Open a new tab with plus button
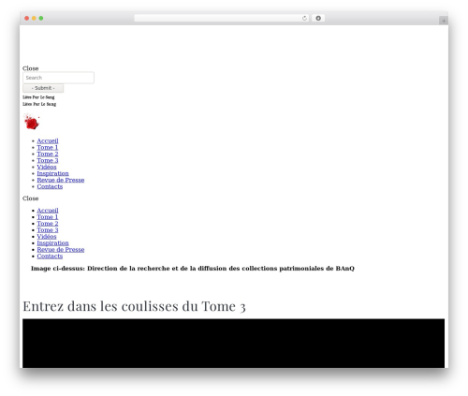Image resolution: width=468 pixels, height=396 pixels. point(444,21)
